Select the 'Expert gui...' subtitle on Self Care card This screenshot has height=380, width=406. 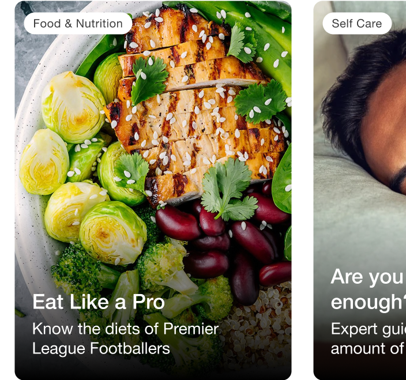coord(368,338)
